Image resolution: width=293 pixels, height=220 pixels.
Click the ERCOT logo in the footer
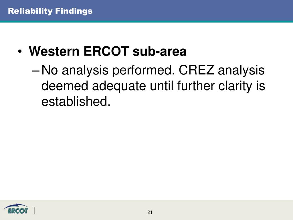click(x=16, y=209)
